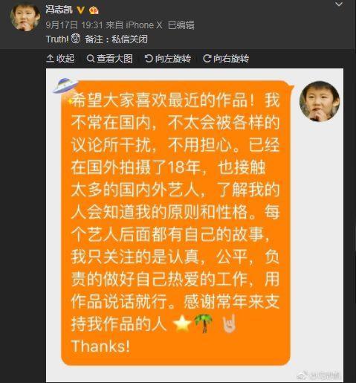Click the Weibo watermark in image corner
This screenshot has height=383, width=356.
point(319,376)
